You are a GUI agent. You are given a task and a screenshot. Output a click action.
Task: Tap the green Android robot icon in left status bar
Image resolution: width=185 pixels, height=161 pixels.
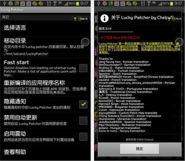pyautogui.click(x=17, y=4)
